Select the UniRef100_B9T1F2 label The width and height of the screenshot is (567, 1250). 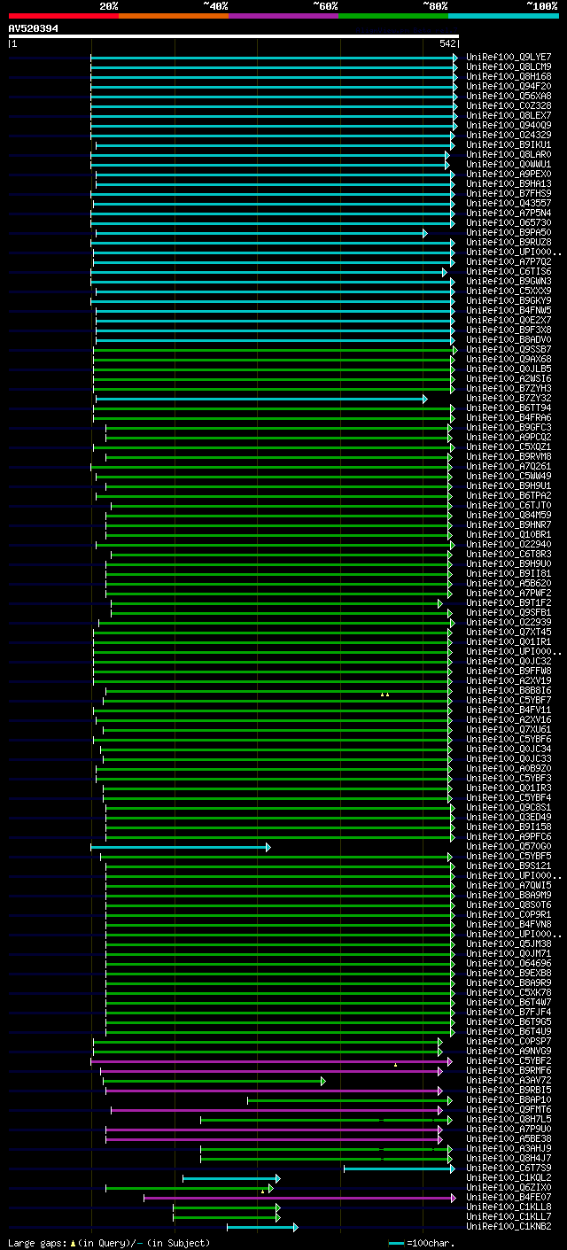coord(509,602)
